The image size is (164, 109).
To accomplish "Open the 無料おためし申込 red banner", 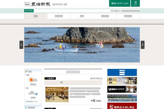I will click(x=122, y=106).
